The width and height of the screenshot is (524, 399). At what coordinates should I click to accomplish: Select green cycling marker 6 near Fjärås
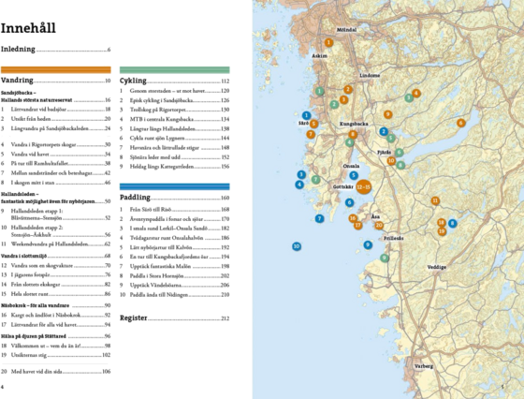coord(399,153)
